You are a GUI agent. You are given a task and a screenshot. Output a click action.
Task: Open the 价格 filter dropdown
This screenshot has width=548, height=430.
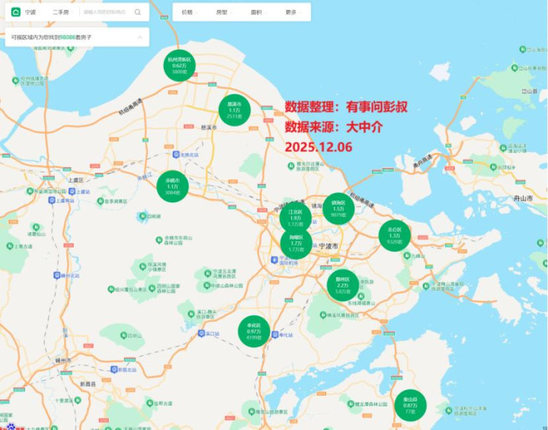(x=188, y=12)
